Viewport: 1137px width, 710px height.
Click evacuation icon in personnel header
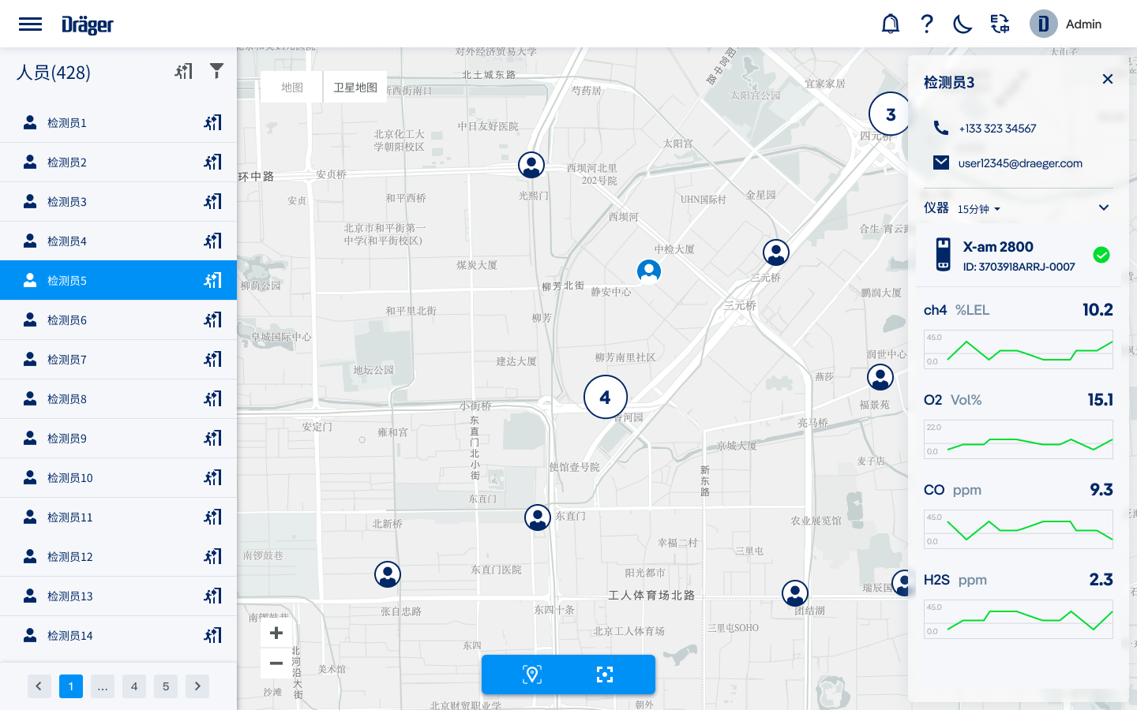pos(183,72)
